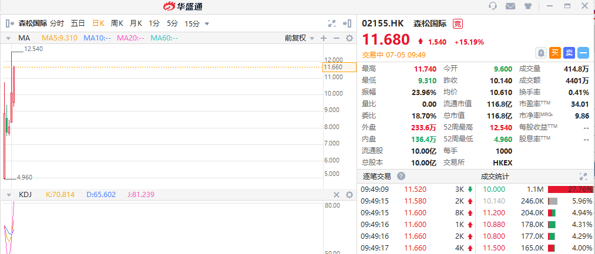This screenshot has height=254, width=595.
Task: Click the 竞 auction badge
Action: tap(458, 23)
